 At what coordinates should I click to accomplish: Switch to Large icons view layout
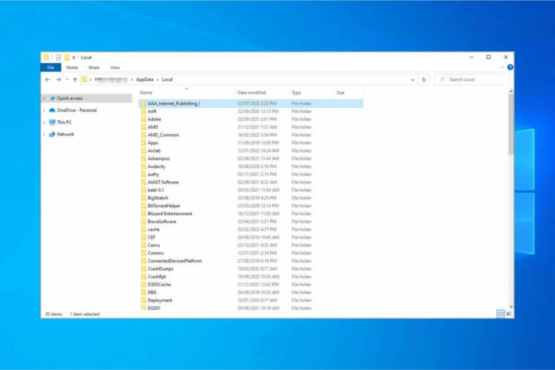pyautogui.click(x=509, y=314)
